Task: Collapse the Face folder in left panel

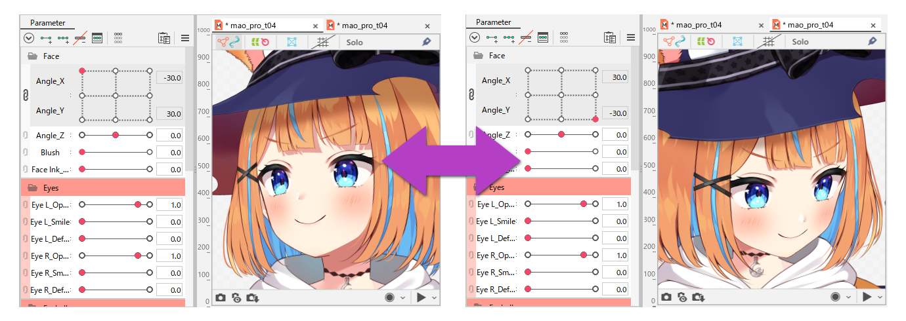Action: pyautogui.click(x=32, y=56)
